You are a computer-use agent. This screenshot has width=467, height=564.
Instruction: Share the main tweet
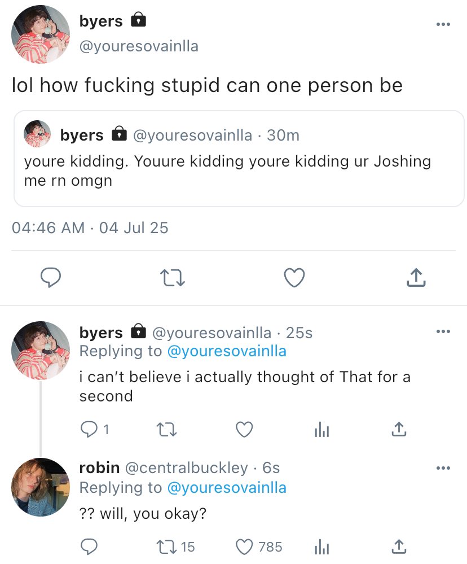415,277
